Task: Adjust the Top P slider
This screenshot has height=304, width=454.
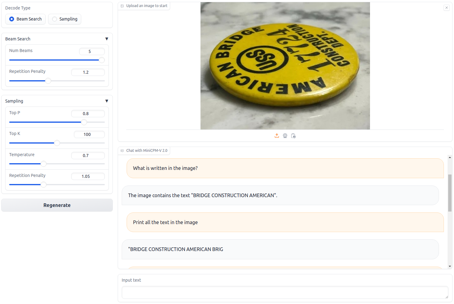Action: point(57,122)
